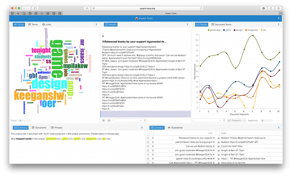Click 'students' in the word cloud

point(43,57)
